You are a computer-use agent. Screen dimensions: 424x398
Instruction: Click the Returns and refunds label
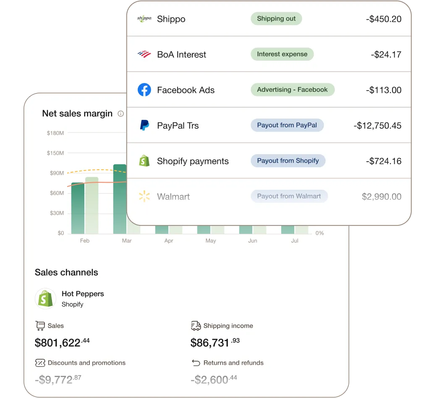(x=233, y=363)
